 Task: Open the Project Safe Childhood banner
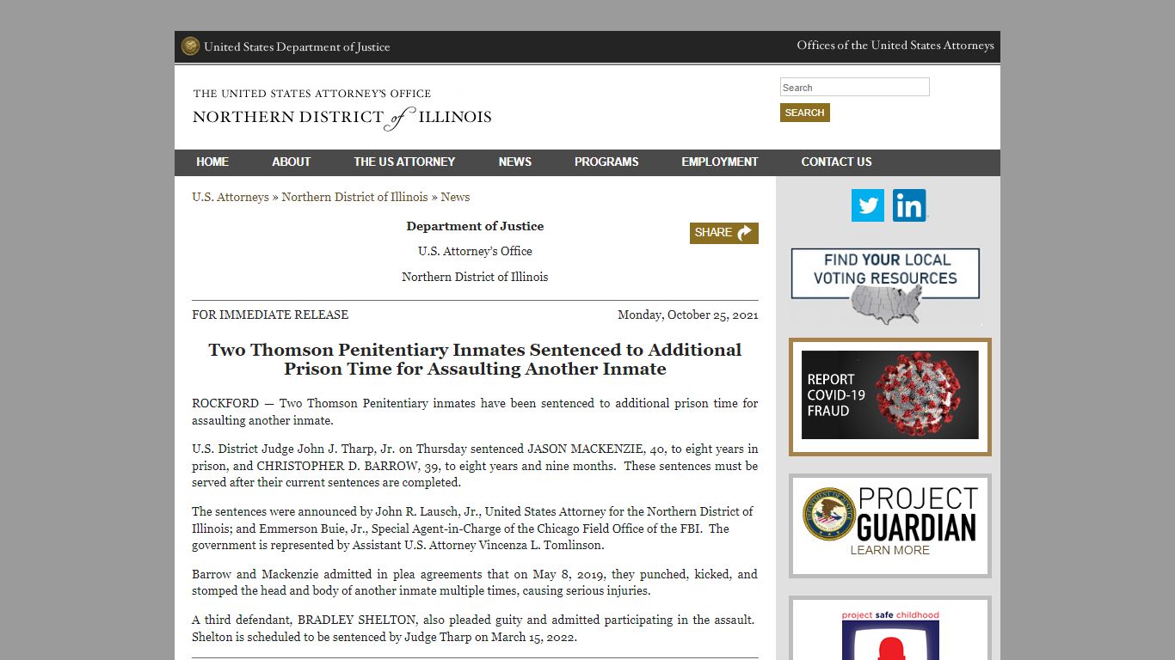click(890, 629)
